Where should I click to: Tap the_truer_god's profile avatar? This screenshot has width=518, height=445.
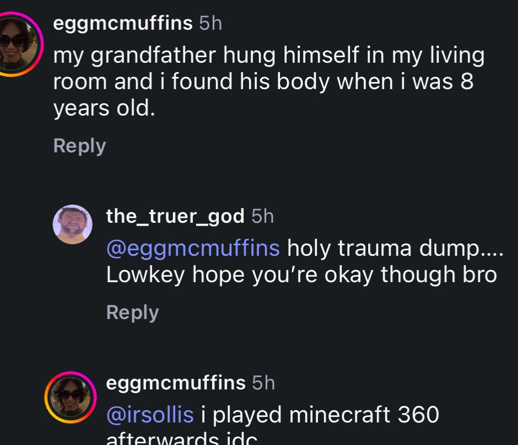pyautogui.click(x=73, y=224)
